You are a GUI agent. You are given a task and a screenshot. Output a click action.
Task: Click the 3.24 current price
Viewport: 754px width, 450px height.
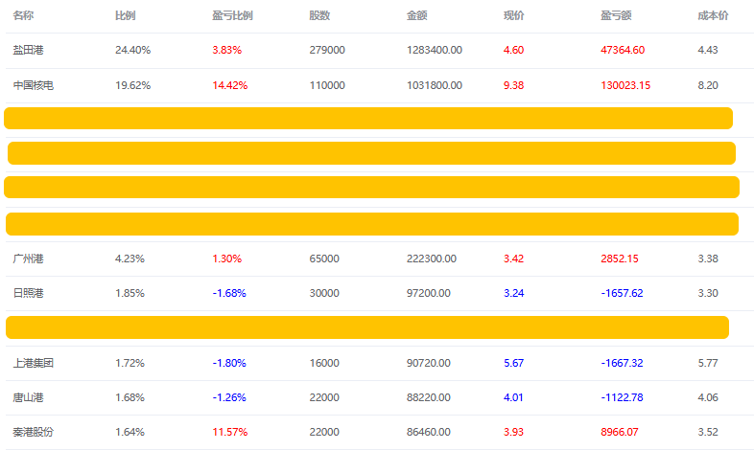[x=513, y=293]
